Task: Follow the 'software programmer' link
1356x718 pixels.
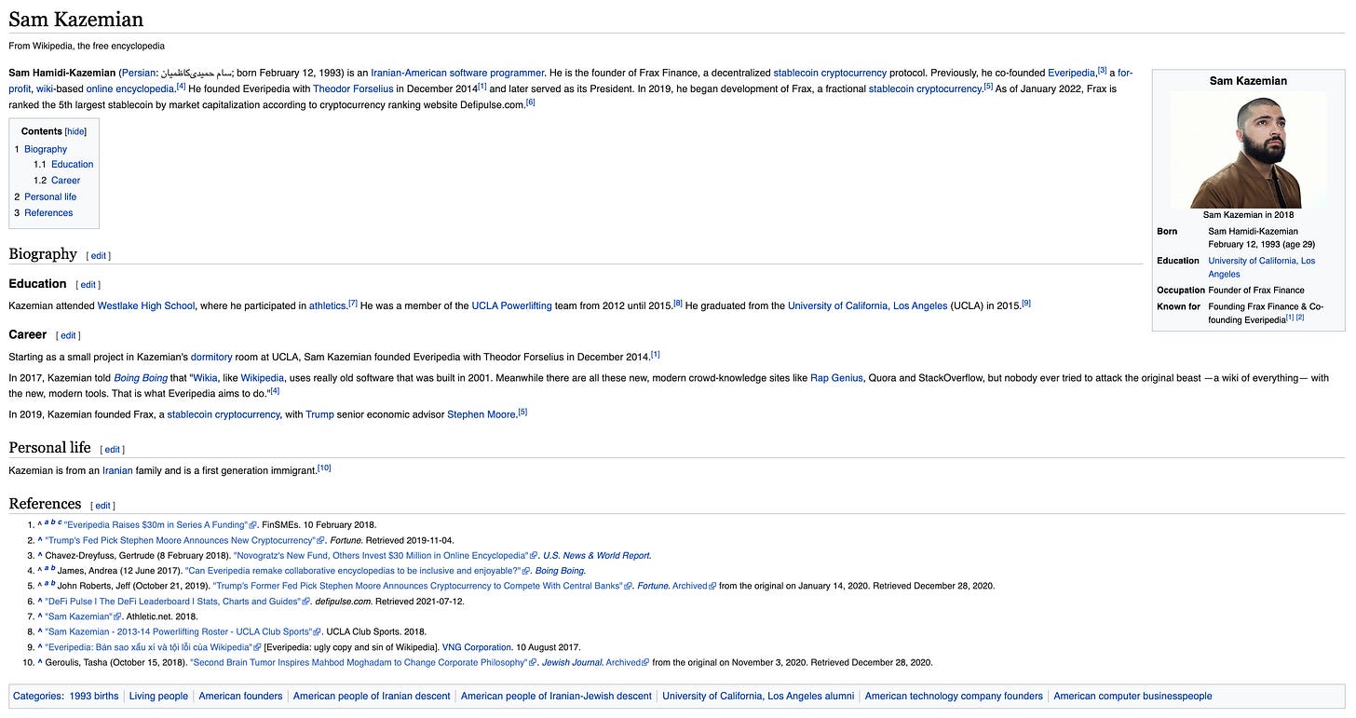Action: (x=496, y=73)
